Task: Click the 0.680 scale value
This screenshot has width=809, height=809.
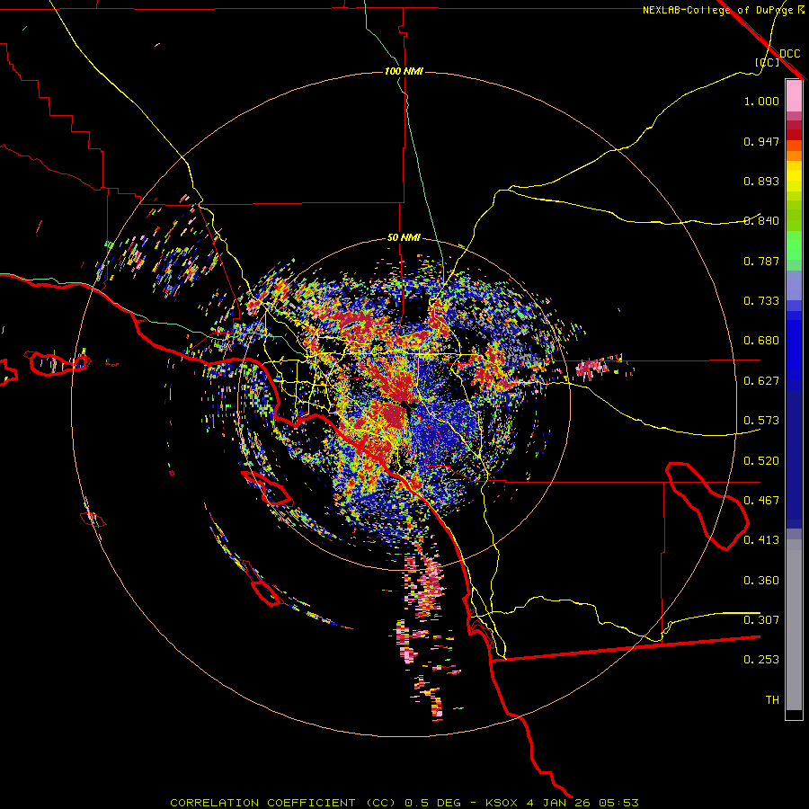Action: [x=761, y=341]
